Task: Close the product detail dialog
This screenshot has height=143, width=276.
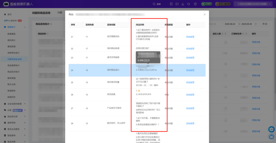Action: 205,15
